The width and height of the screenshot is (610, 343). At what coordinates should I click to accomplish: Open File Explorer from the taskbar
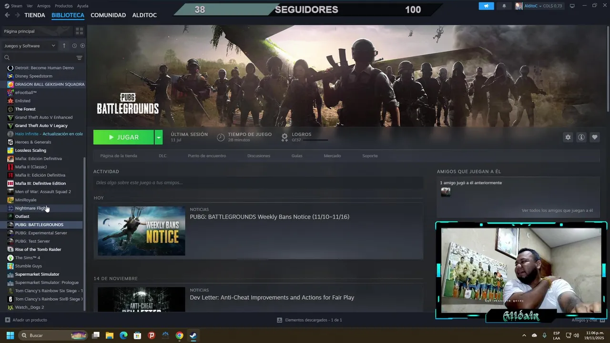(110, 335)
